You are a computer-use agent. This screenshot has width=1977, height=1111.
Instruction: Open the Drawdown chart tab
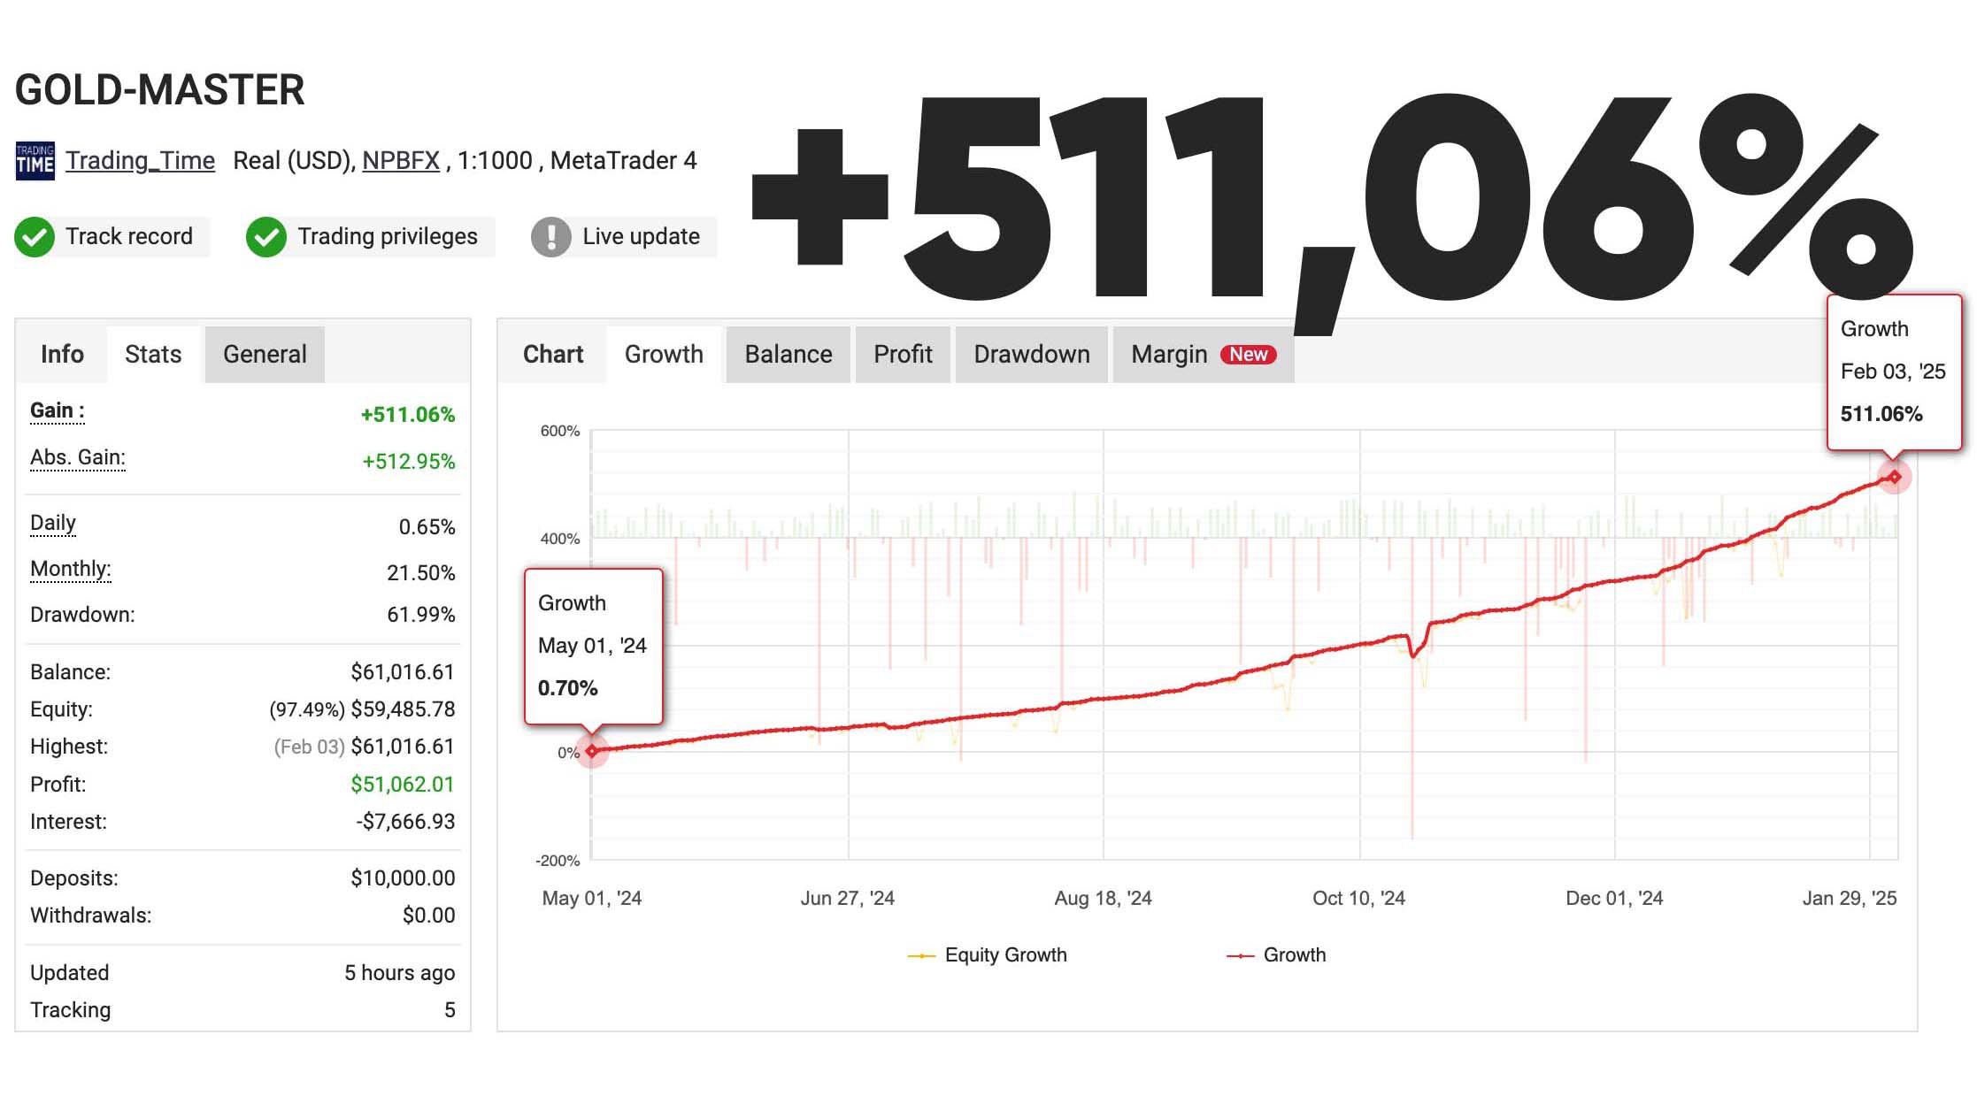tap(1032, 355)
